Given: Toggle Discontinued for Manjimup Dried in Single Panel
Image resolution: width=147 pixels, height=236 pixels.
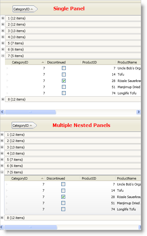Looking at the screenshot, I should click(x=64, y=87).
